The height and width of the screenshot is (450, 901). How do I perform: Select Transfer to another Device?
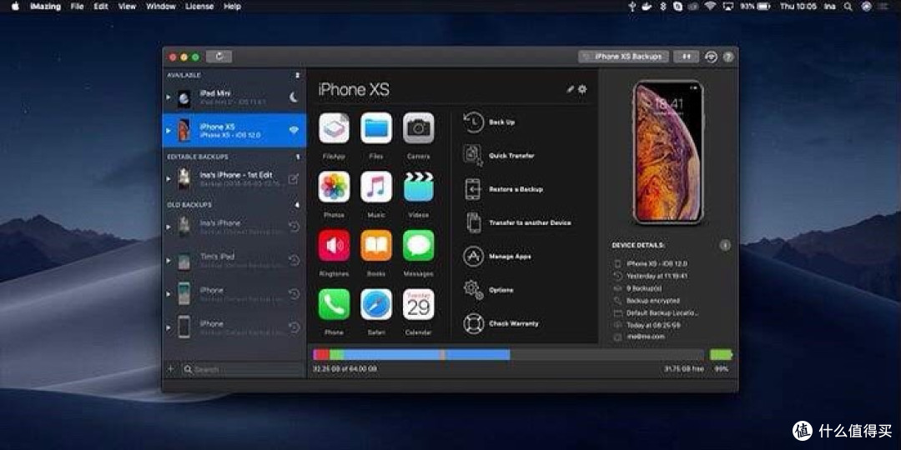coord(517,222)
